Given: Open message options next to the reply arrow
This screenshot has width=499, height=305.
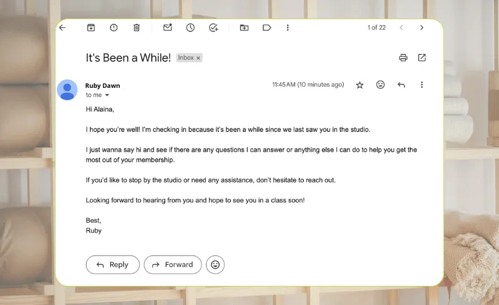Looking at the screenshot, I should coord(422,85).
